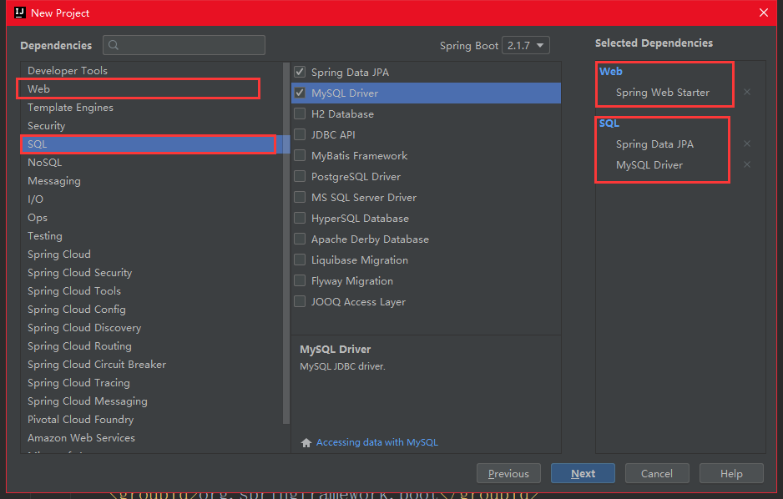Open Help for this dialog
783x499 pixels.
[x=731, y=474]
